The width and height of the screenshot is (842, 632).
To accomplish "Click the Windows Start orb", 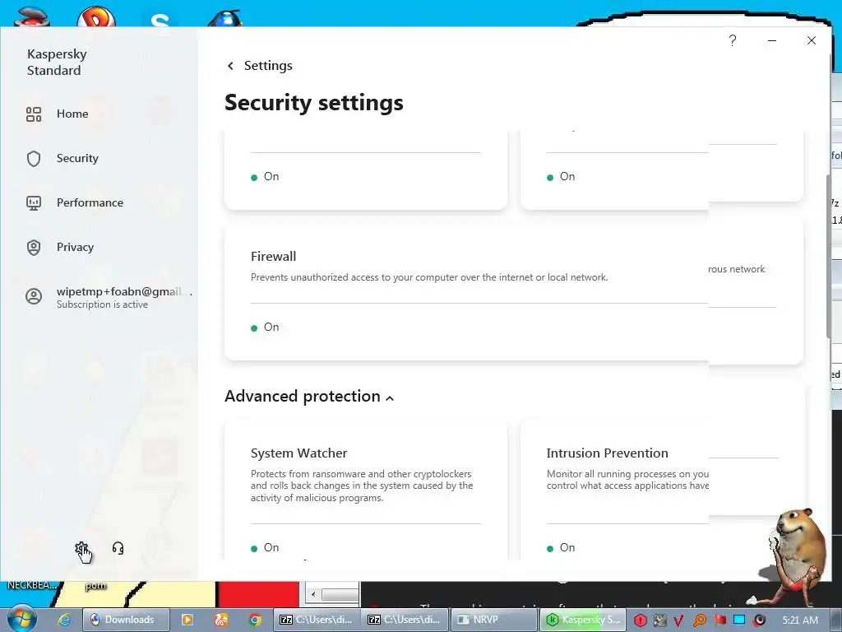I will click(21, 619).
